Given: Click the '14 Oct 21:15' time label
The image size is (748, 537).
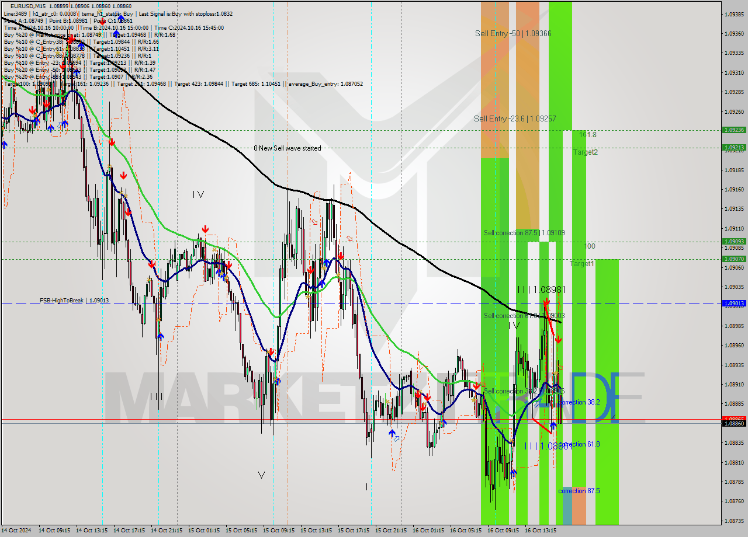Looking at the screenshot, I should tap(167, 531).
